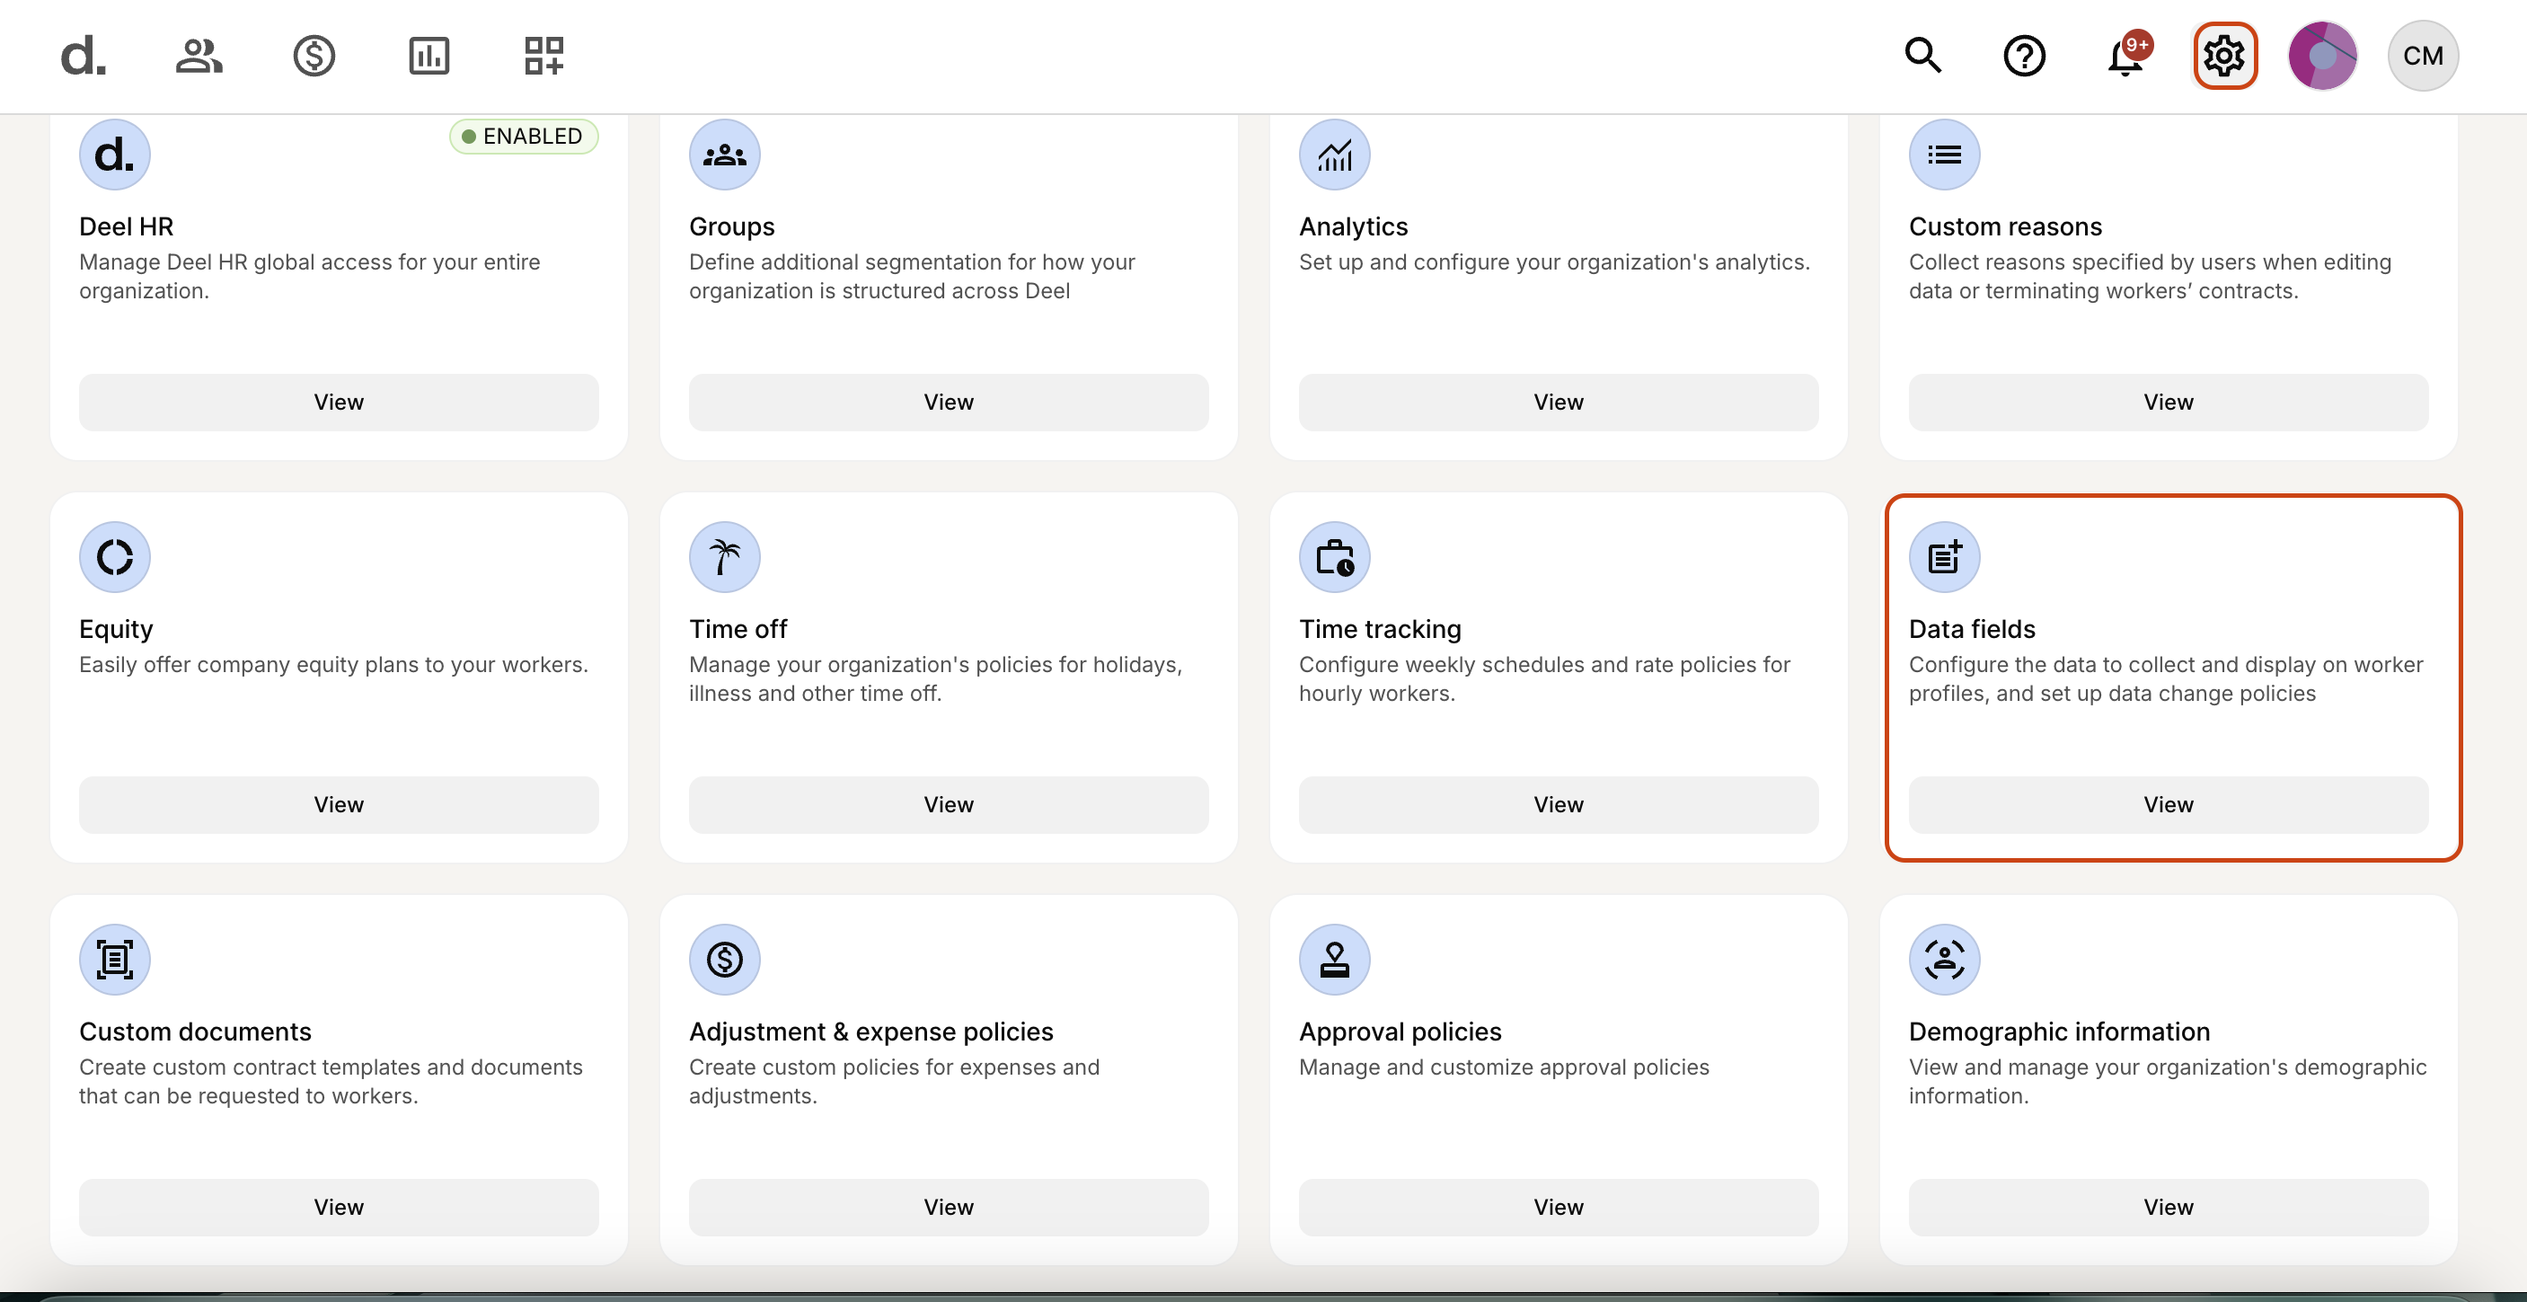Click the Approval policies card title
This screenshot has width=2527, height=1302.
tap(1400, 1032)
